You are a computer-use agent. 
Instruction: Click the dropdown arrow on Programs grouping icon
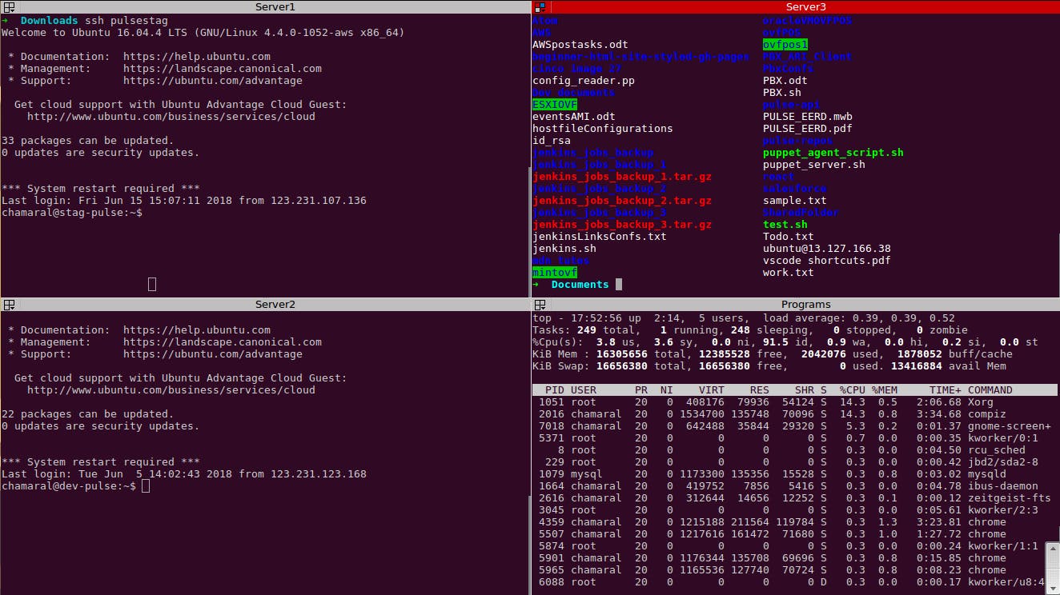click(x=545, y=306)
